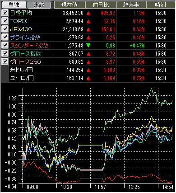Click the 36,452.30 Nikkei value
176x193 pixels.
coord(73,13)
